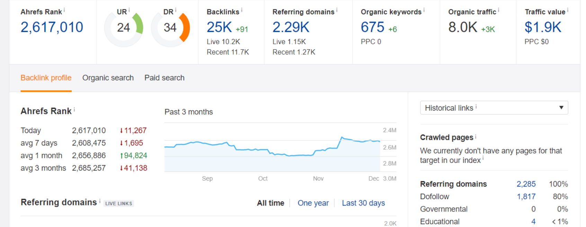The height and width of the screenshot is (227, 586).
Task: Click info icon next to Crawled pages
Action: (476, 136)
